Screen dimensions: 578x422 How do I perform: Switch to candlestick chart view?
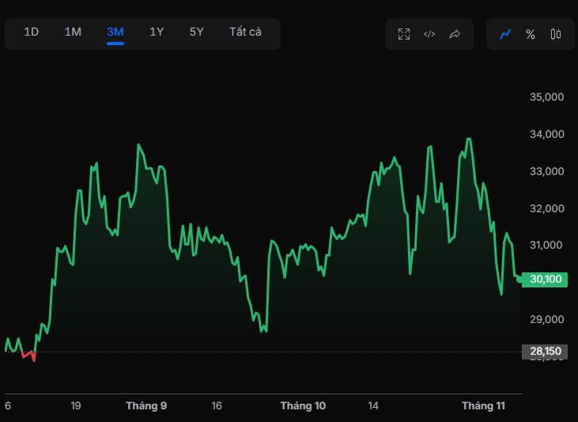[556, 34]
